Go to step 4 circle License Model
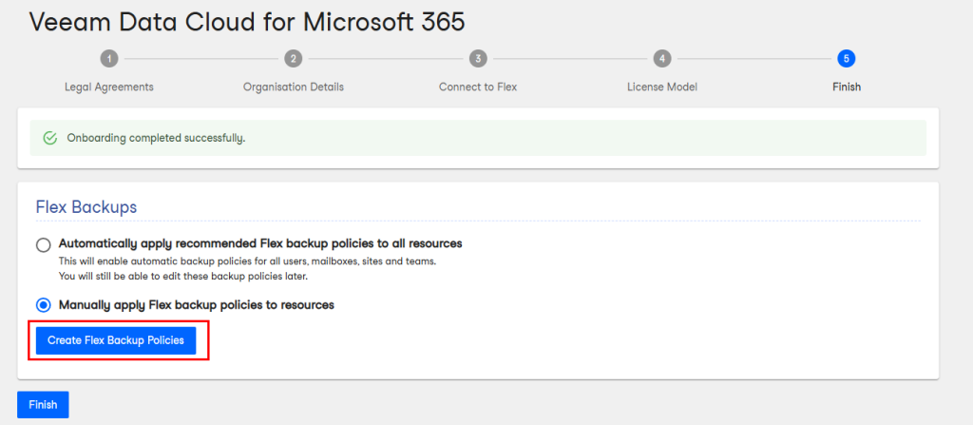This screenshot has width=973, height=425. [662, 59]
